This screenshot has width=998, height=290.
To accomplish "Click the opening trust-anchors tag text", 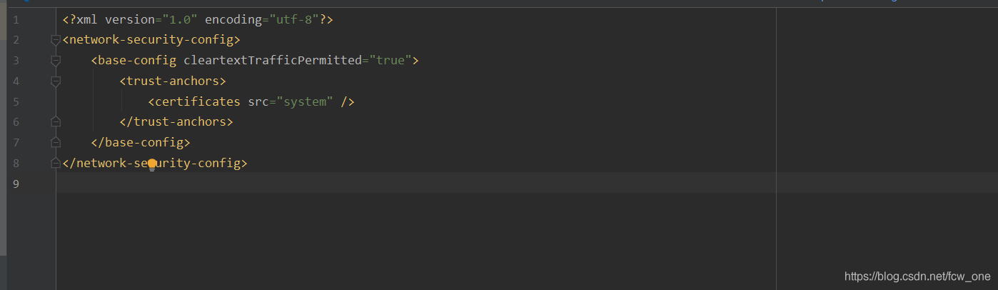I will [x=173, y=81].
